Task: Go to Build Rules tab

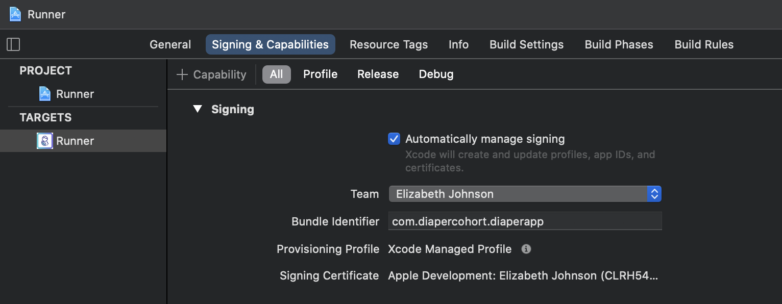Action: point(704,44)
